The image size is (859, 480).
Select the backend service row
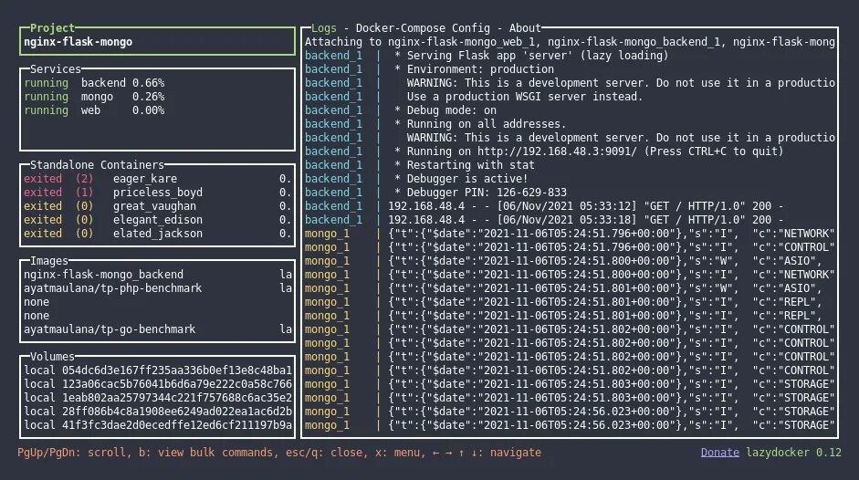coord(157,83)
